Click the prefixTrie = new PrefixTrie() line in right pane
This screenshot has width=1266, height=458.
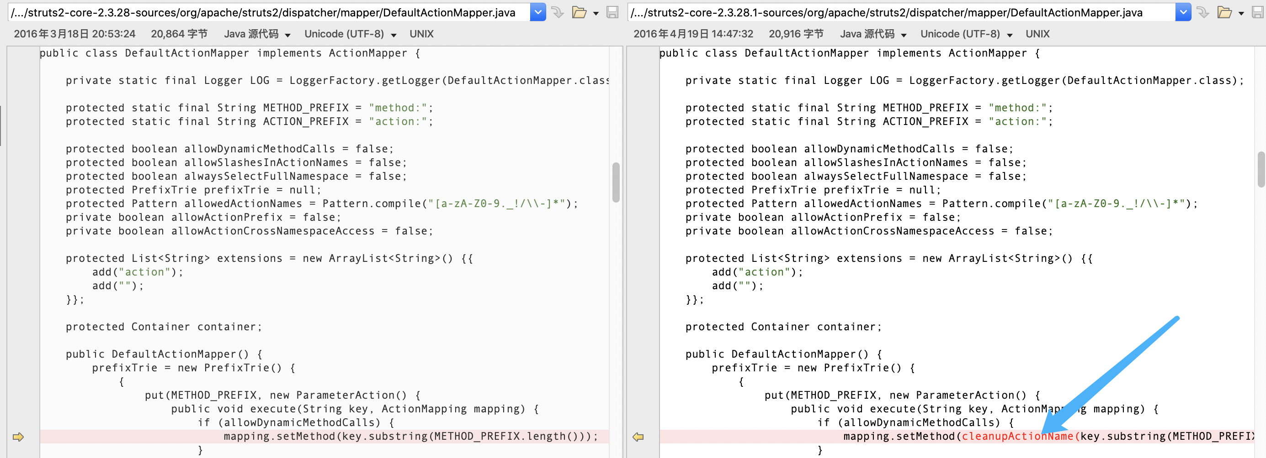pyautogui.click(x=814, y=368)
